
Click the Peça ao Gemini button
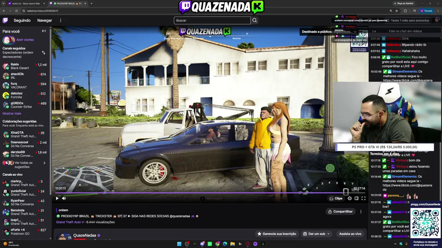[403, 3]
